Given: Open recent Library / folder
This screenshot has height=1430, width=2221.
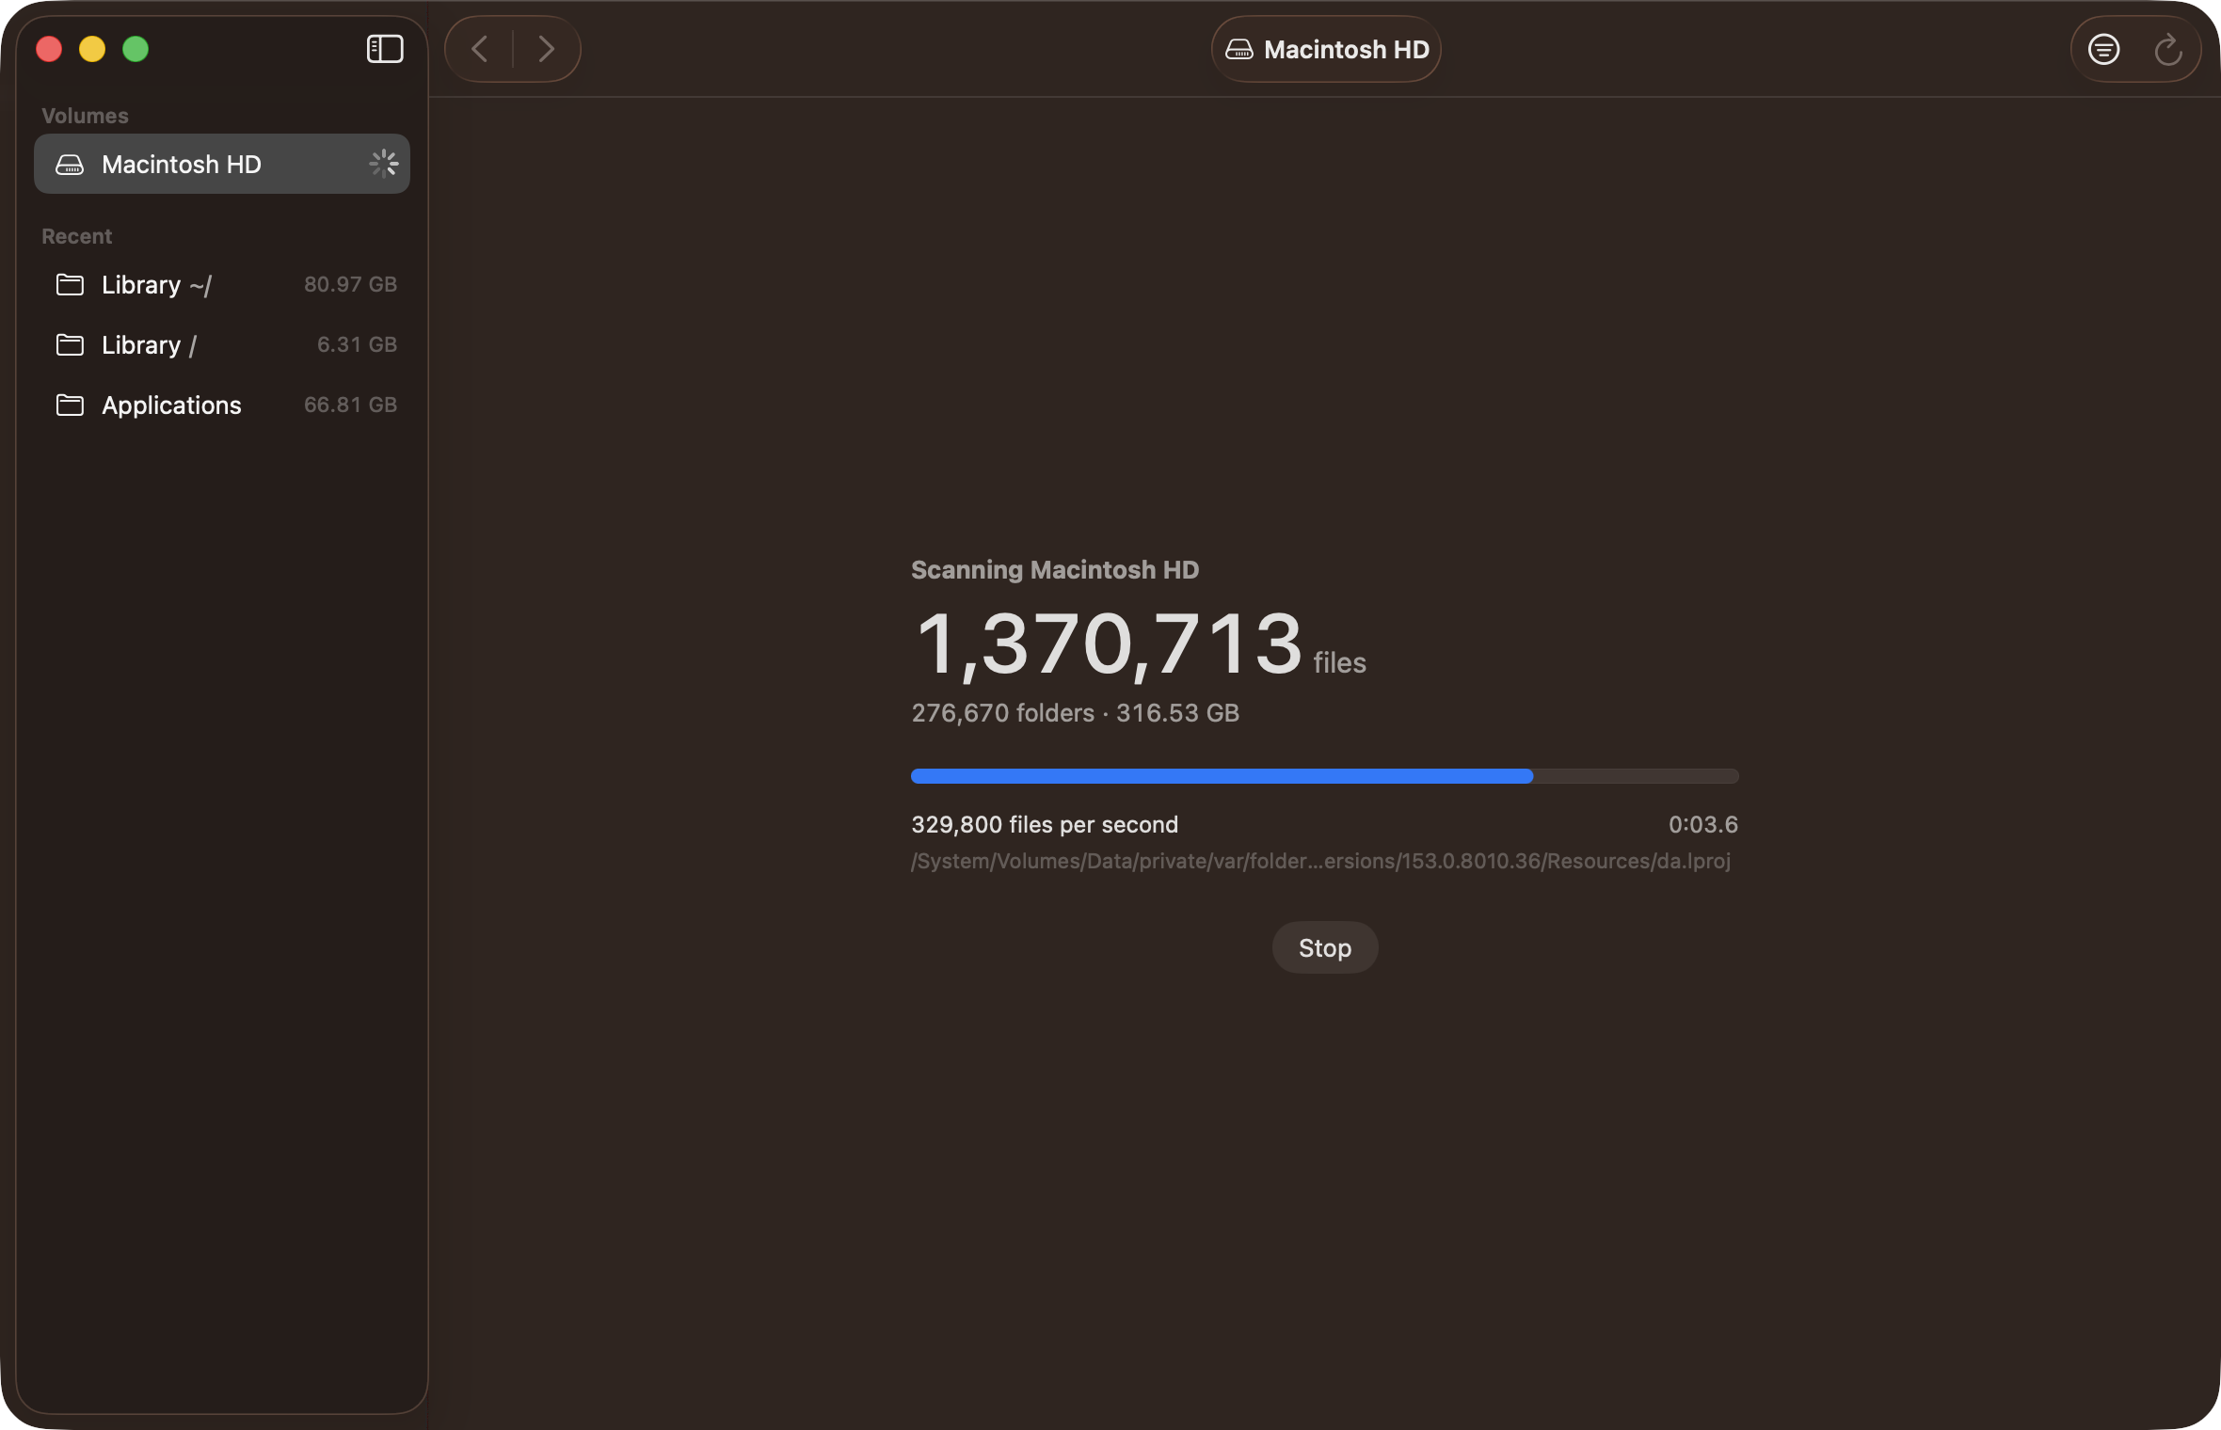Looking at the screenshot, I should [x=222, y=344].
